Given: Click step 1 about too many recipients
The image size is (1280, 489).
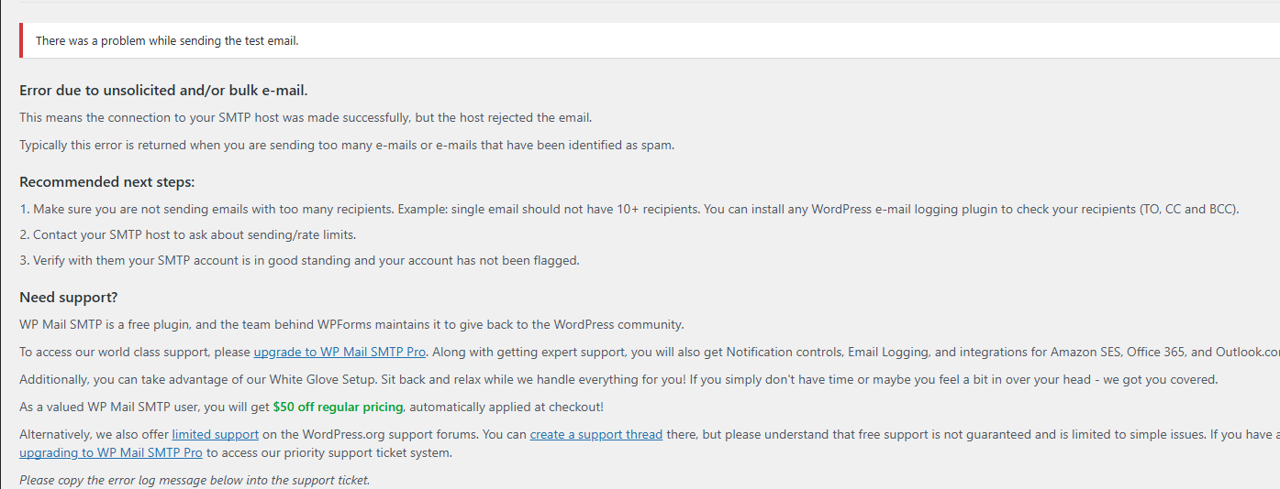Looking at the screenshot, I should point(629,209).
